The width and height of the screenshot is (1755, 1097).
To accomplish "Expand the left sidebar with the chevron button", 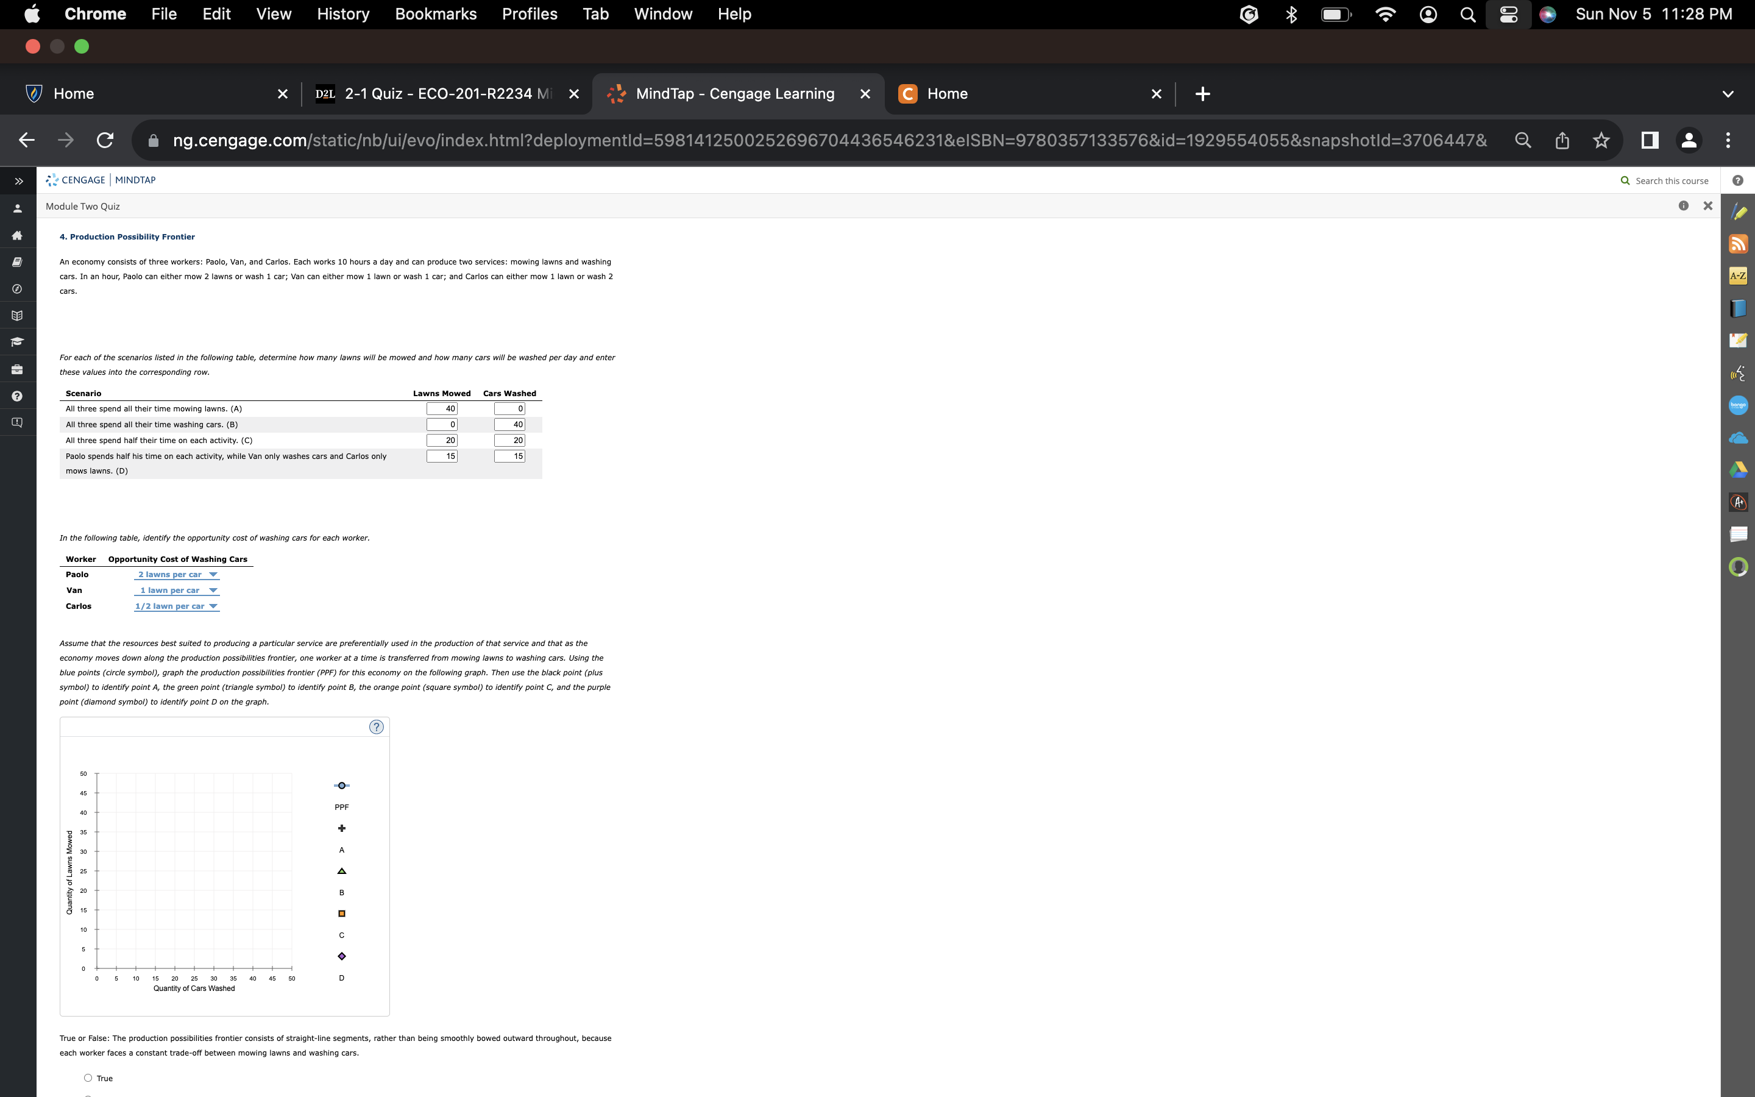I will (19, 180).
